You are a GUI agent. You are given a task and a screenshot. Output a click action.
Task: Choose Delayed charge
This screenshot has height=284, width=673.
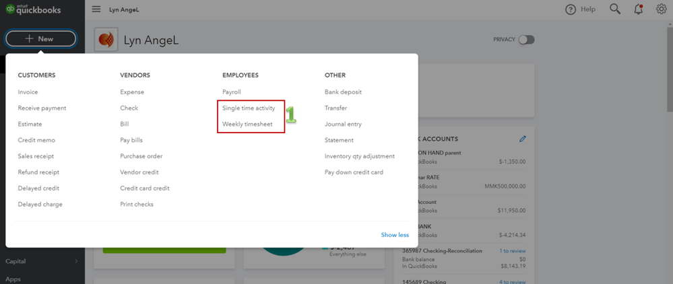click(x=40, y=204)
